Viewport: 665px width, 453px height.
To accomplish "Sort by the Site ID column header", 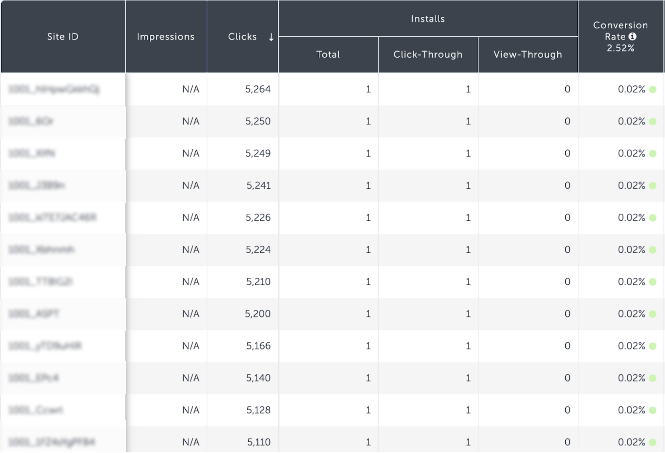I will click(x=63, y=36).
